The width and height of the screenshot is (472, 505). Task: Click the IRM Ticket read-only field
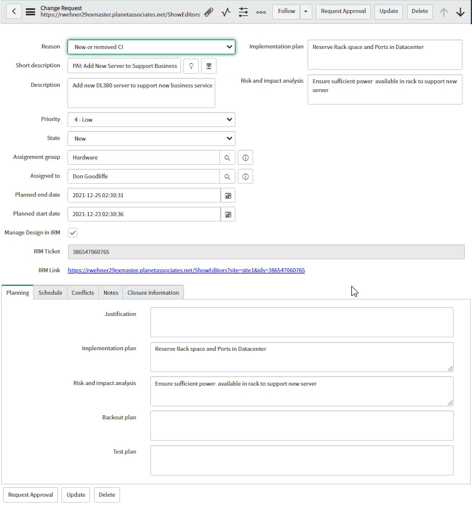pyautogui.click(x=266, y=252)
